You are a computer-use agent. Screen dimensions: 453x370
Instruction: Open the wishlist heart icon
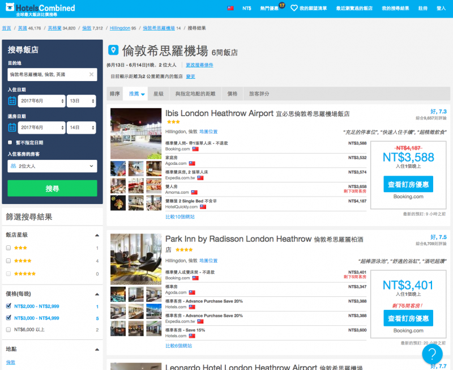pos(294,8)
